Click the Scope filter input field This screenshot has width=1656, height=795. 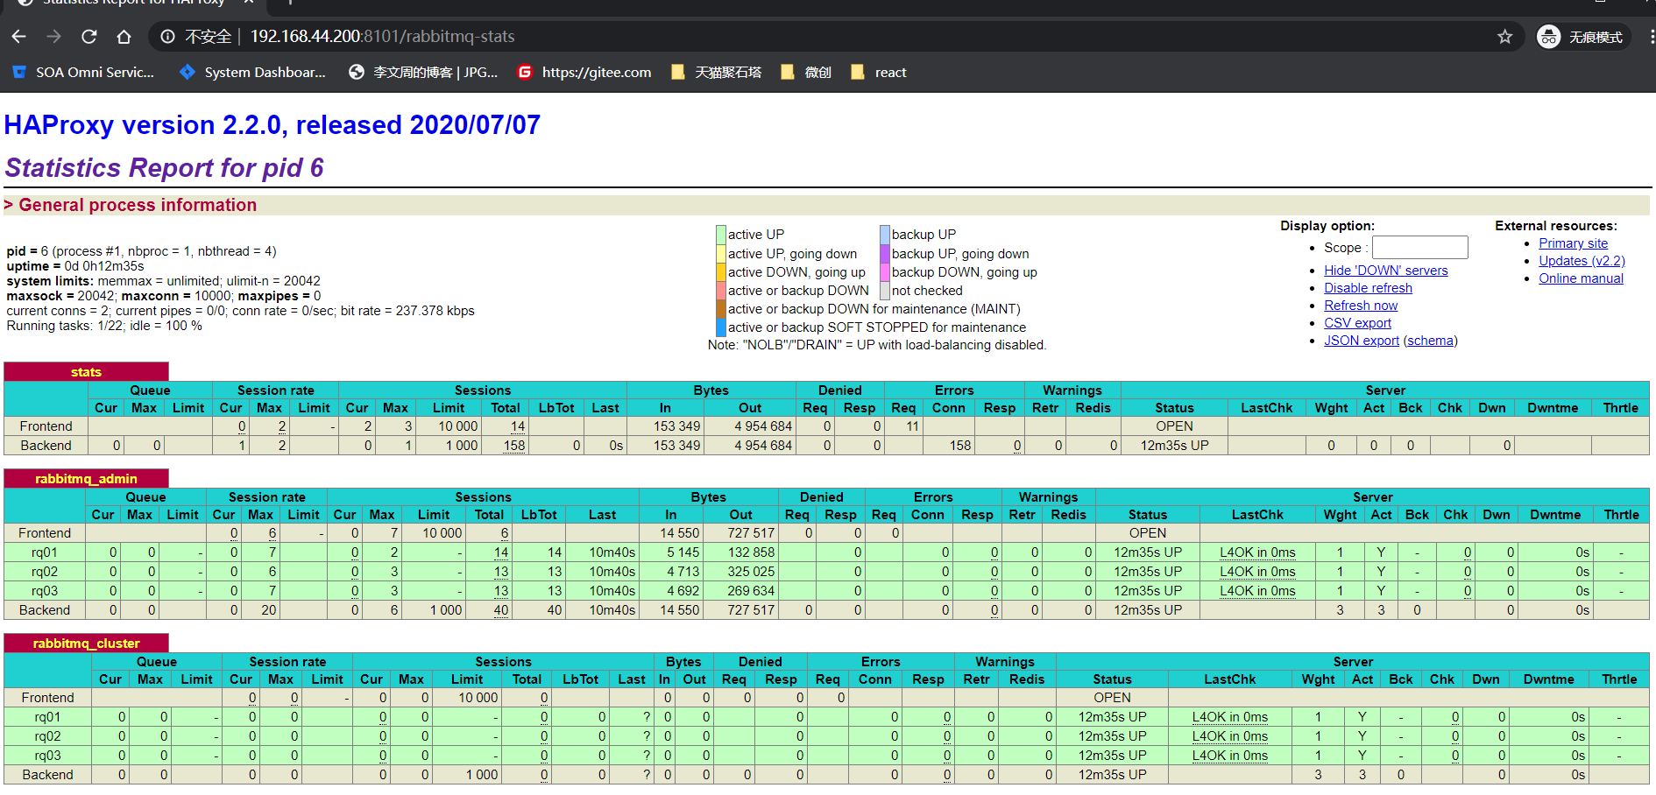coord(1419,248)
